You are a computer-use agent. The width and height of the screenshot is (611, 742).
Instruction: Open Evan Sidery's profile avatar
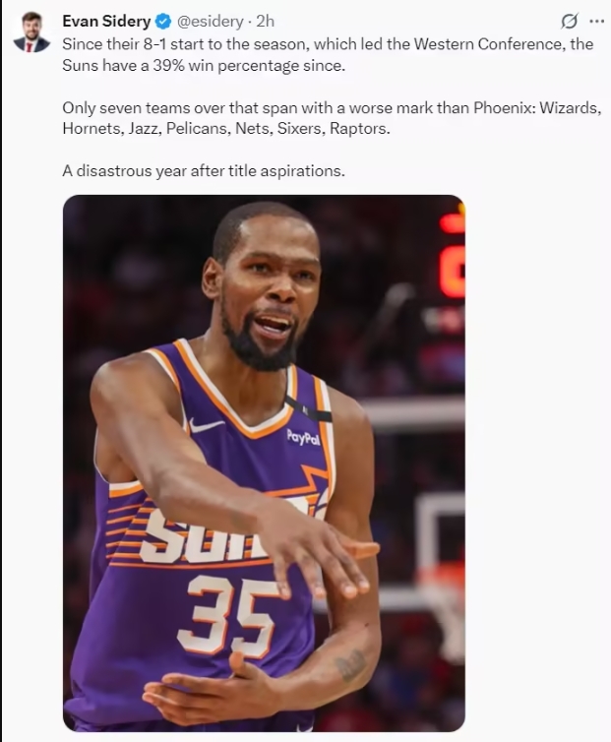point(31,31)
